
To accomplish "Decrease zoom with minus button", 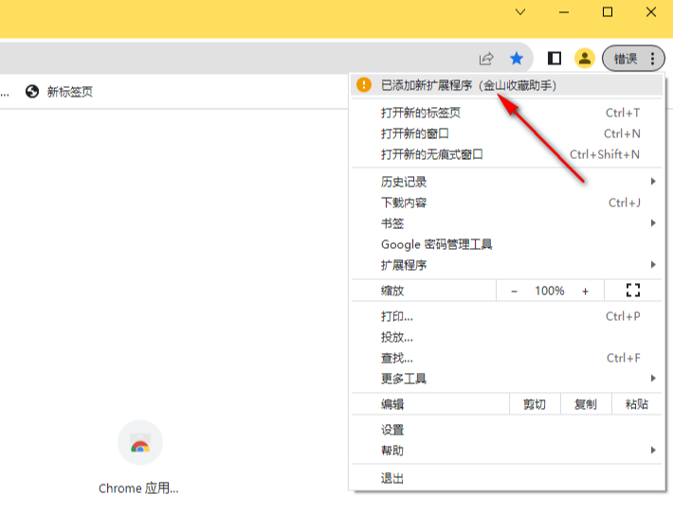I will pyautogui.click(x=514, y=291).
